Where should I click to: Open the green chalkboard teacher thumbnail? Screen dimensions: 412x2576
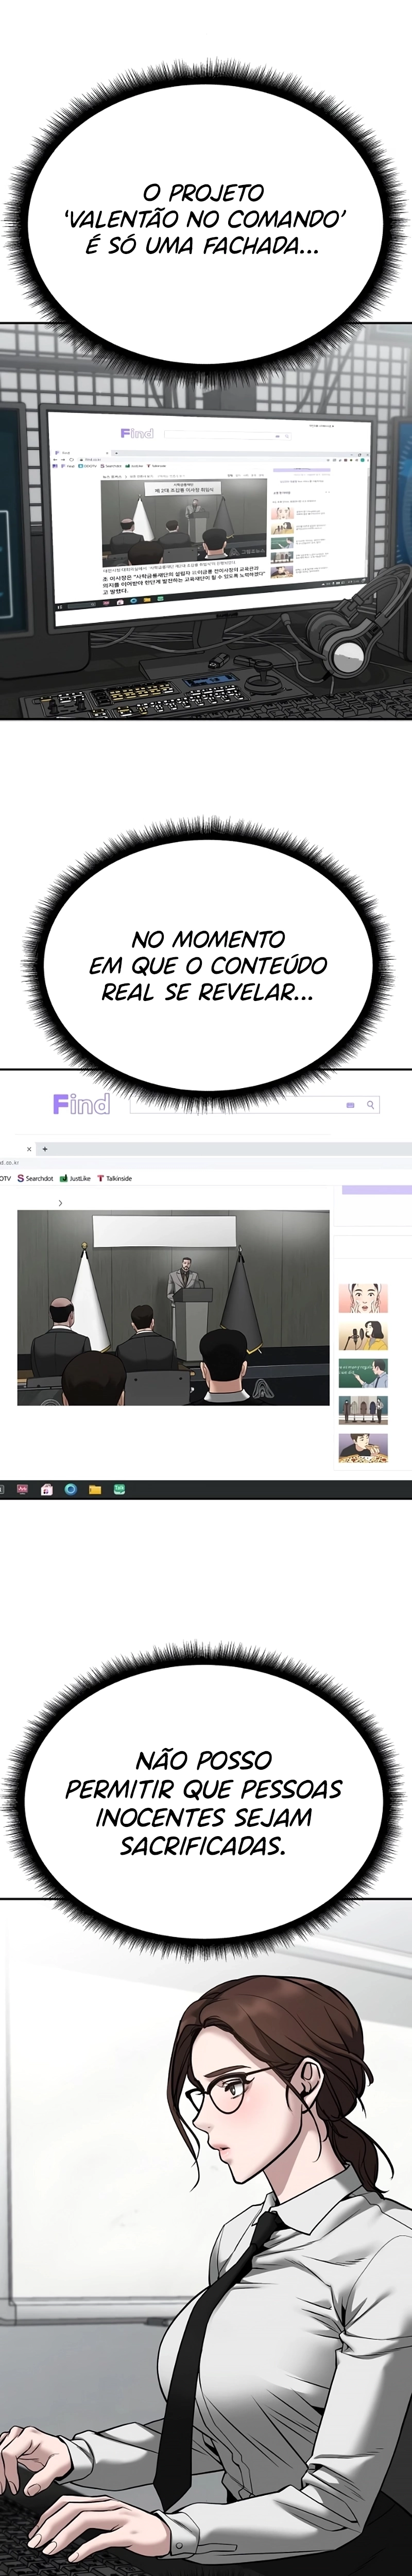363,1372
